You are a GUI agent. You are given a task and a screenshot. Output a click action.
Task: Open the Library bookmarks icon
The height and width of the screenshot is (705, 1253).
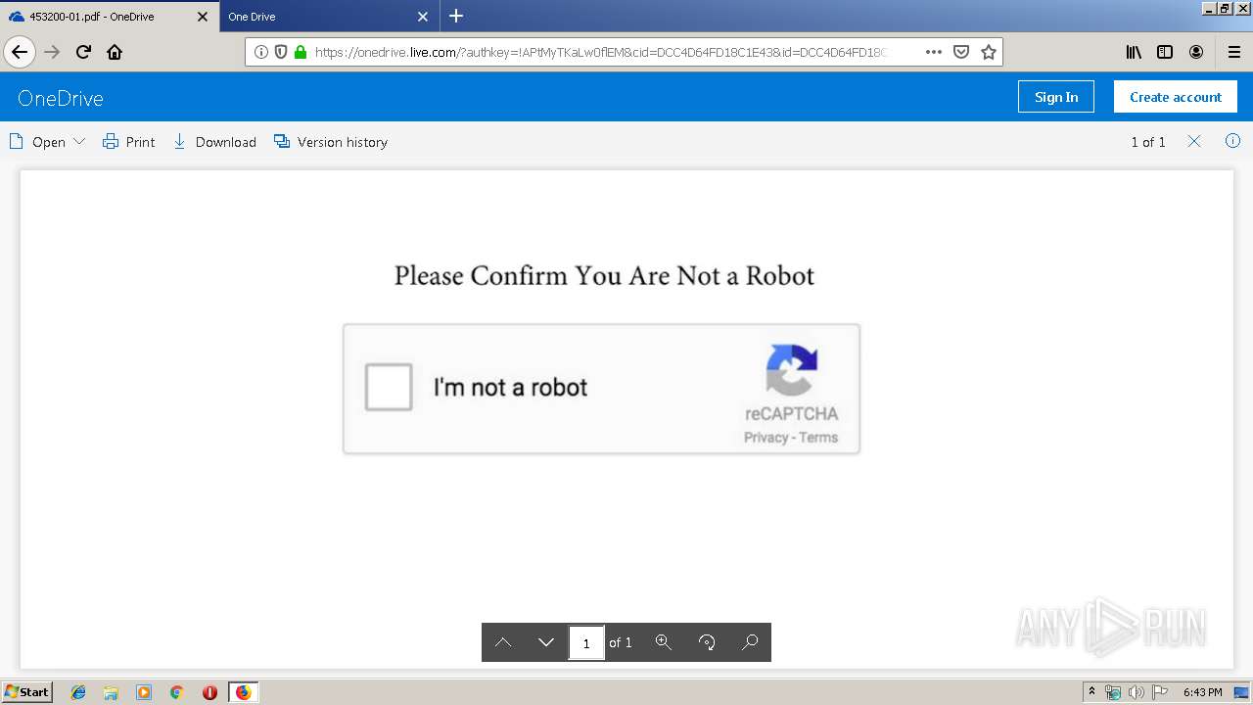coord(1134,52)
